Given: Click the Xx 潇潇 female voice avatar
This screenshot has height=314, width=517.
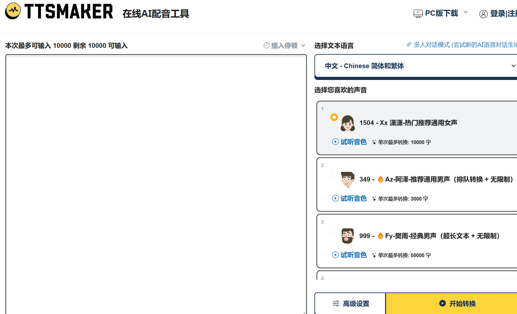Looking at the screenshot, I should tap(348, 123).
